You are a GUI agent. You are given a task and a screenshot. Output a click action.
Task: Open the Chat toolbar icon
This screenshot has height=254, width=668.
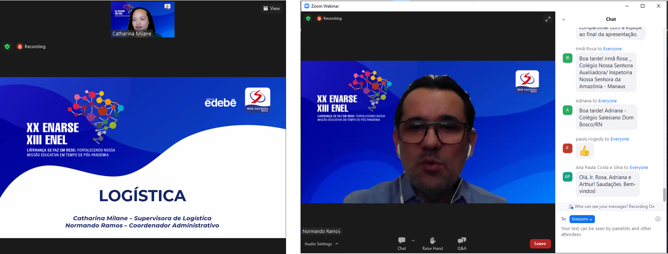pyautogui.click(x=402, y=243)
